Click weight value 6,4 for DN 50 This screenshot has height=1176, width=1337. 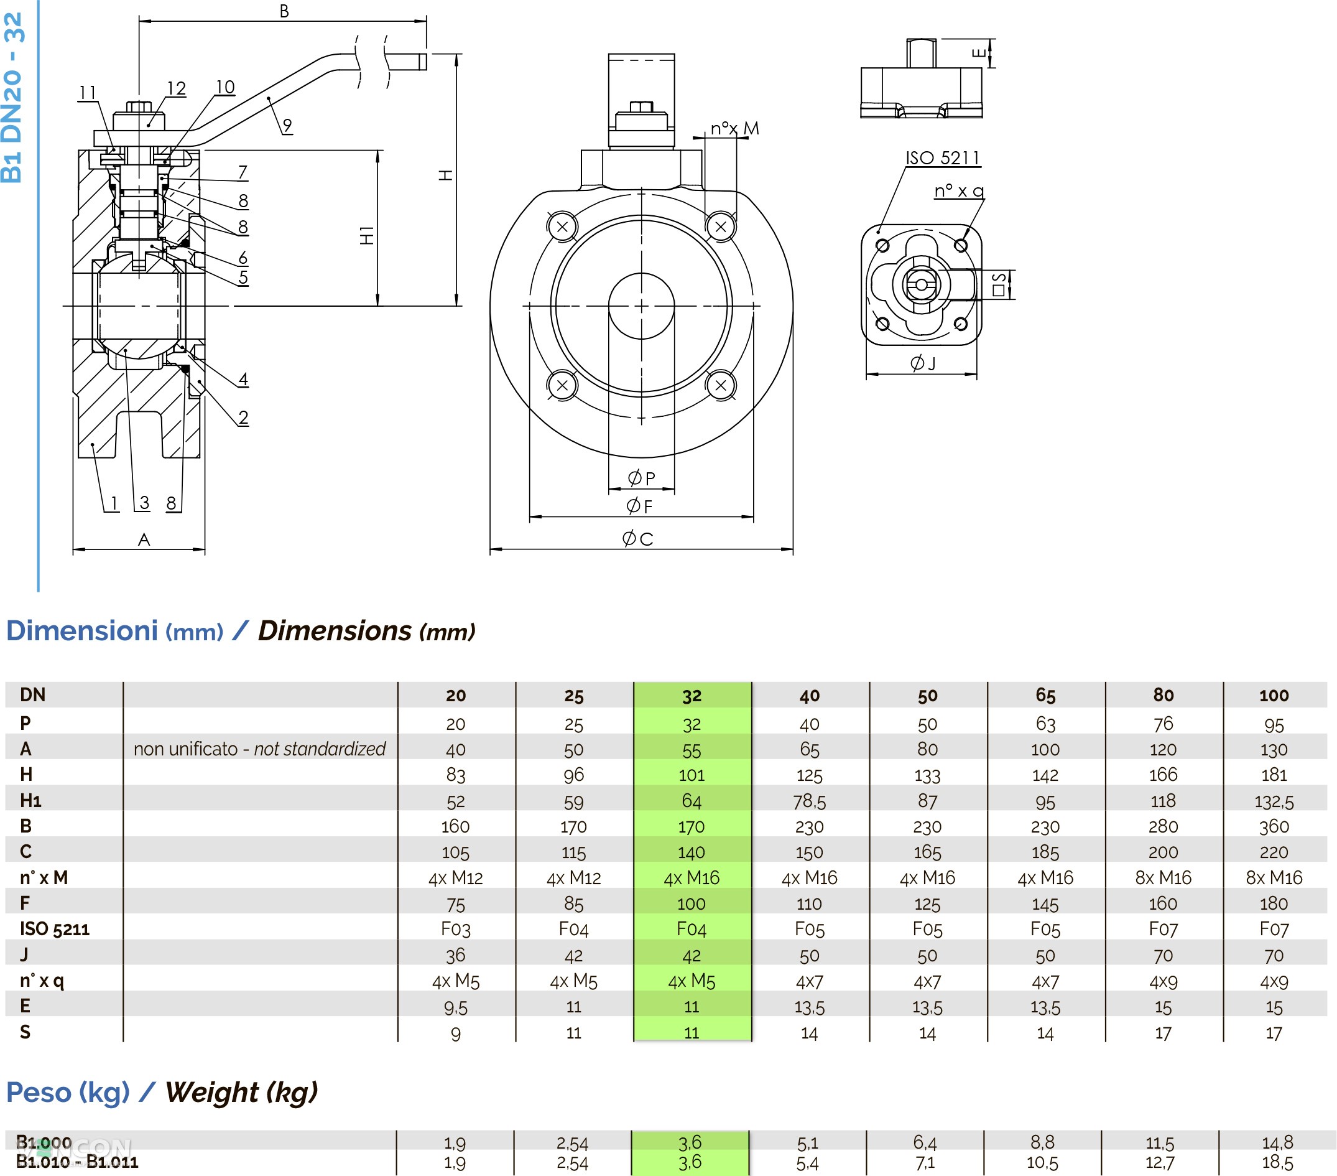925,1142
